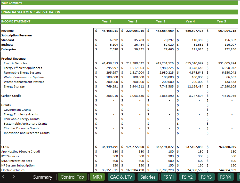Screen dimensions: 240x183
Task: Select the MRR sheet tab
Action: [x=97, y=177]
